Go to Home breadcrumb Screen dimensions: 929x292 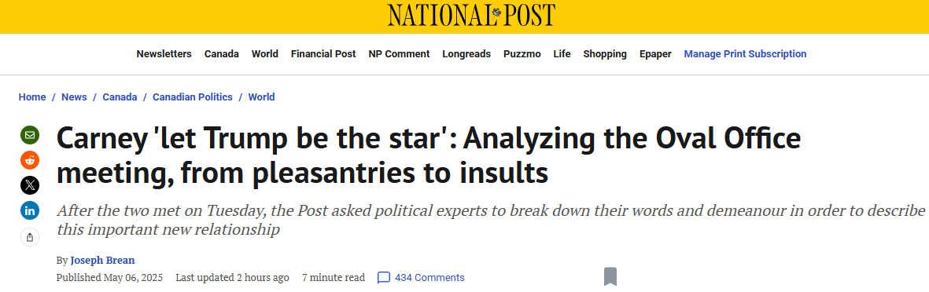tap(32, 97)
